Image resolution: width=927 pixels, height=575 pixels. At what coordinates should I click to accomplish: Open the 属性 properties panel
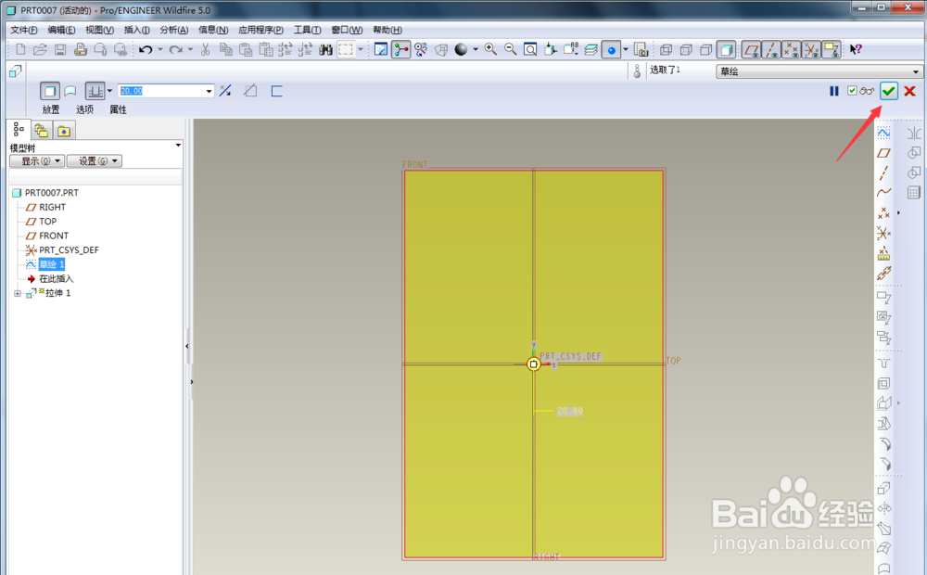[119, 109]
